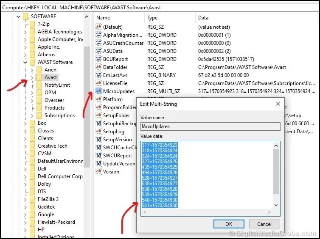Click the BCUReport DWORD icon
The image size is (320, 239).
click(x=99, y=59)
